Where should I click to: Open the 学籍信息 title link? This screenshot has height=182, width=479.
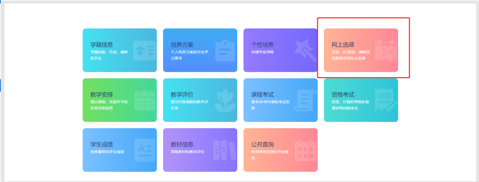tap(101, 45)
